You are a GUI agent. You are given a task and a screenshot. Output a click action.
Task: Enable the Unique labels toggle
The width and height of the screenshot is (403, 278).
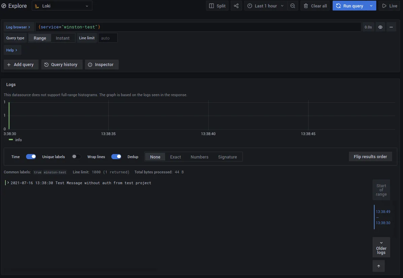[x=76, y=156]
